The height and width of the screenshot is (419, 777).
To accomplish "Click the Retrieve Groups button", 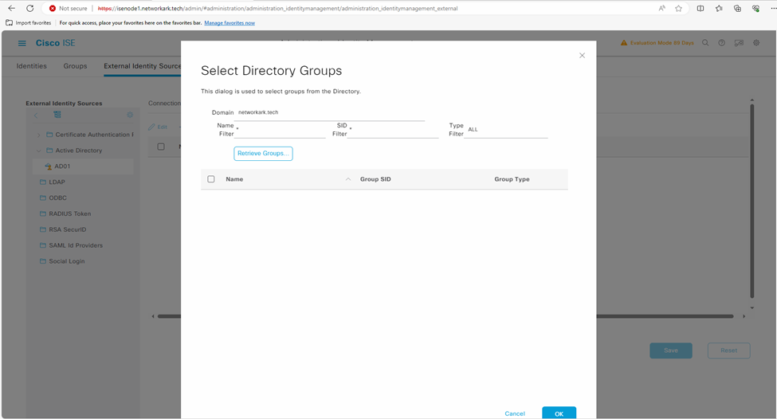I will point(263,153).
